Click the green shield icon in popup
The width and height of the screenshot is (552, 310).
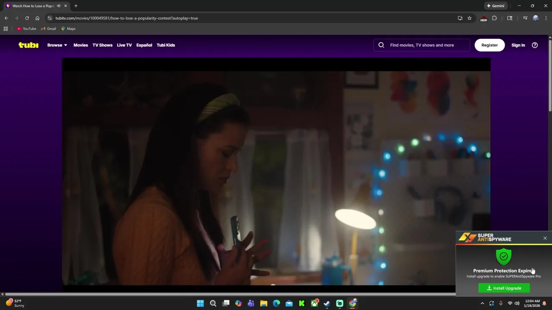point(504,257)
